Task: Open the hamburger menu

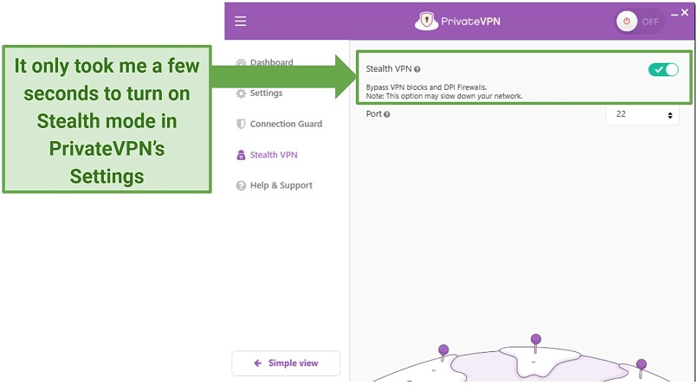Action: click(241, 22)
